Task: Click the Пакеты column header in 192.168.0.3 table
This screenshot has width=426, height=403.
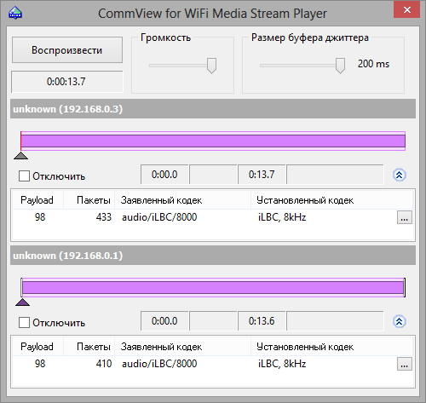Action: pos(89,200)
